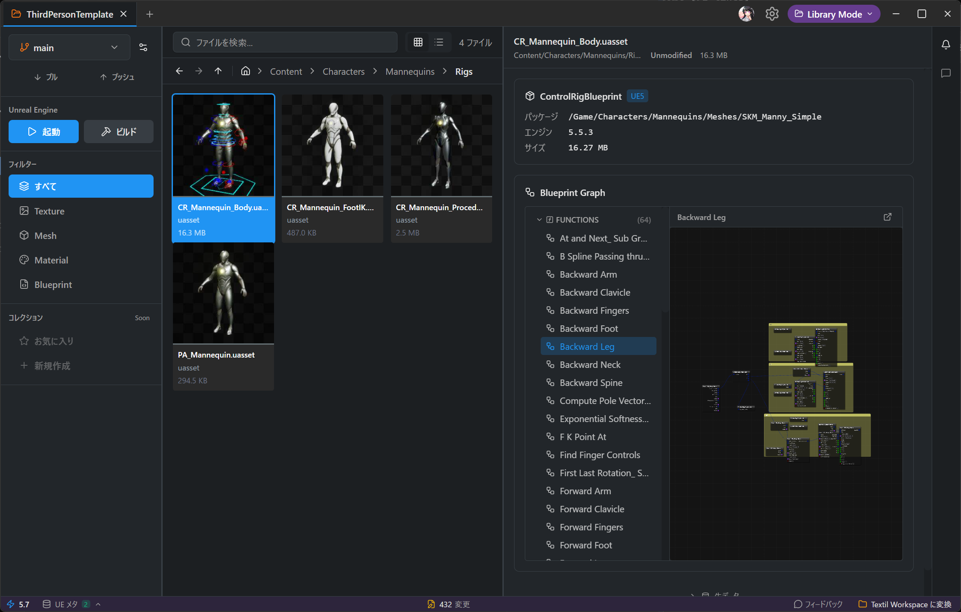The height and width of the screenshot is (612, 961).
Task: Switch to grid view layout
Action: click(418, 42)
